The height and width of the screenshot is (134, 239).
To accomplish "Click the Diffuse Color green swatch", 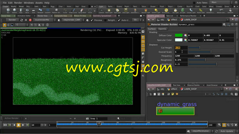I will tap(179, 35).
